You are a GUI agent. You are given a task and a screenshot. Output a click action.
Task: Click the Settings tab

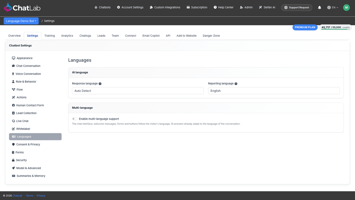(33, 36)
